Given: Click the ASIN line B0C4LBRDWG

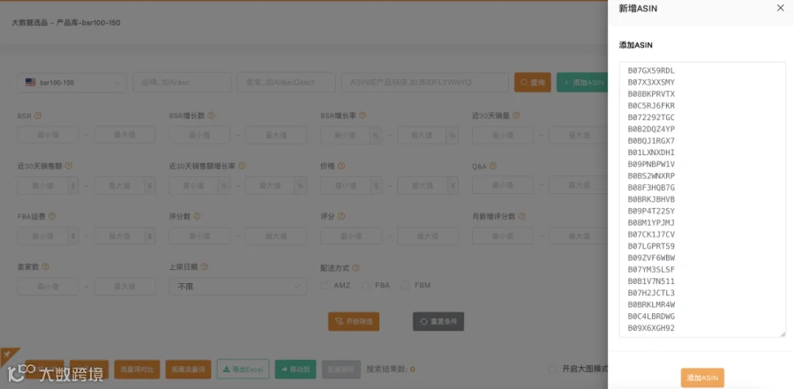Looking at the screenshot, I should (651, 317).
